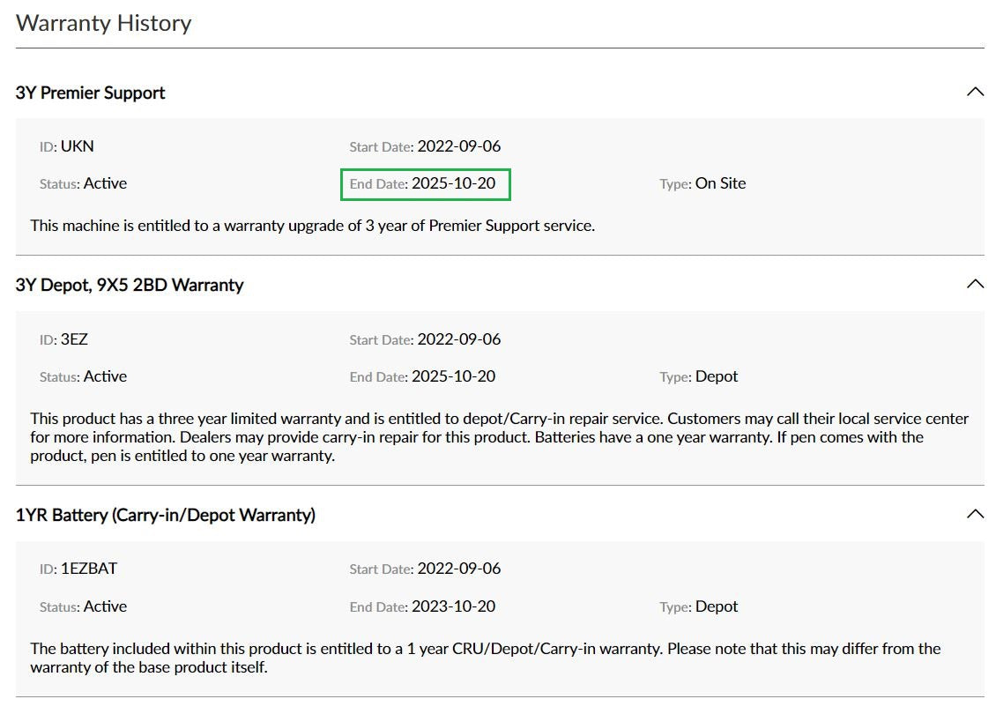
Task: Click the Active status in 1YR Battery section
Action: [x=105, y=606]
